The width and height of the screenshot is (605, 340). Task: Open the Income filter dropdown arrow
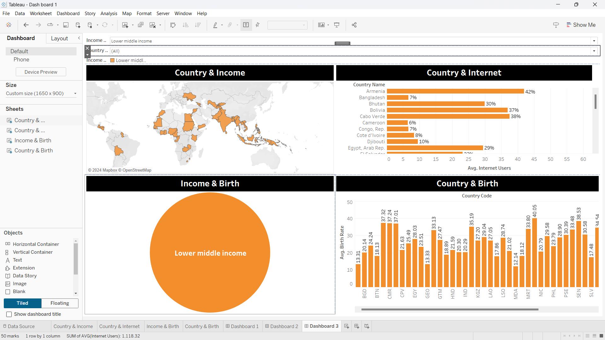(x=594, y=41)
